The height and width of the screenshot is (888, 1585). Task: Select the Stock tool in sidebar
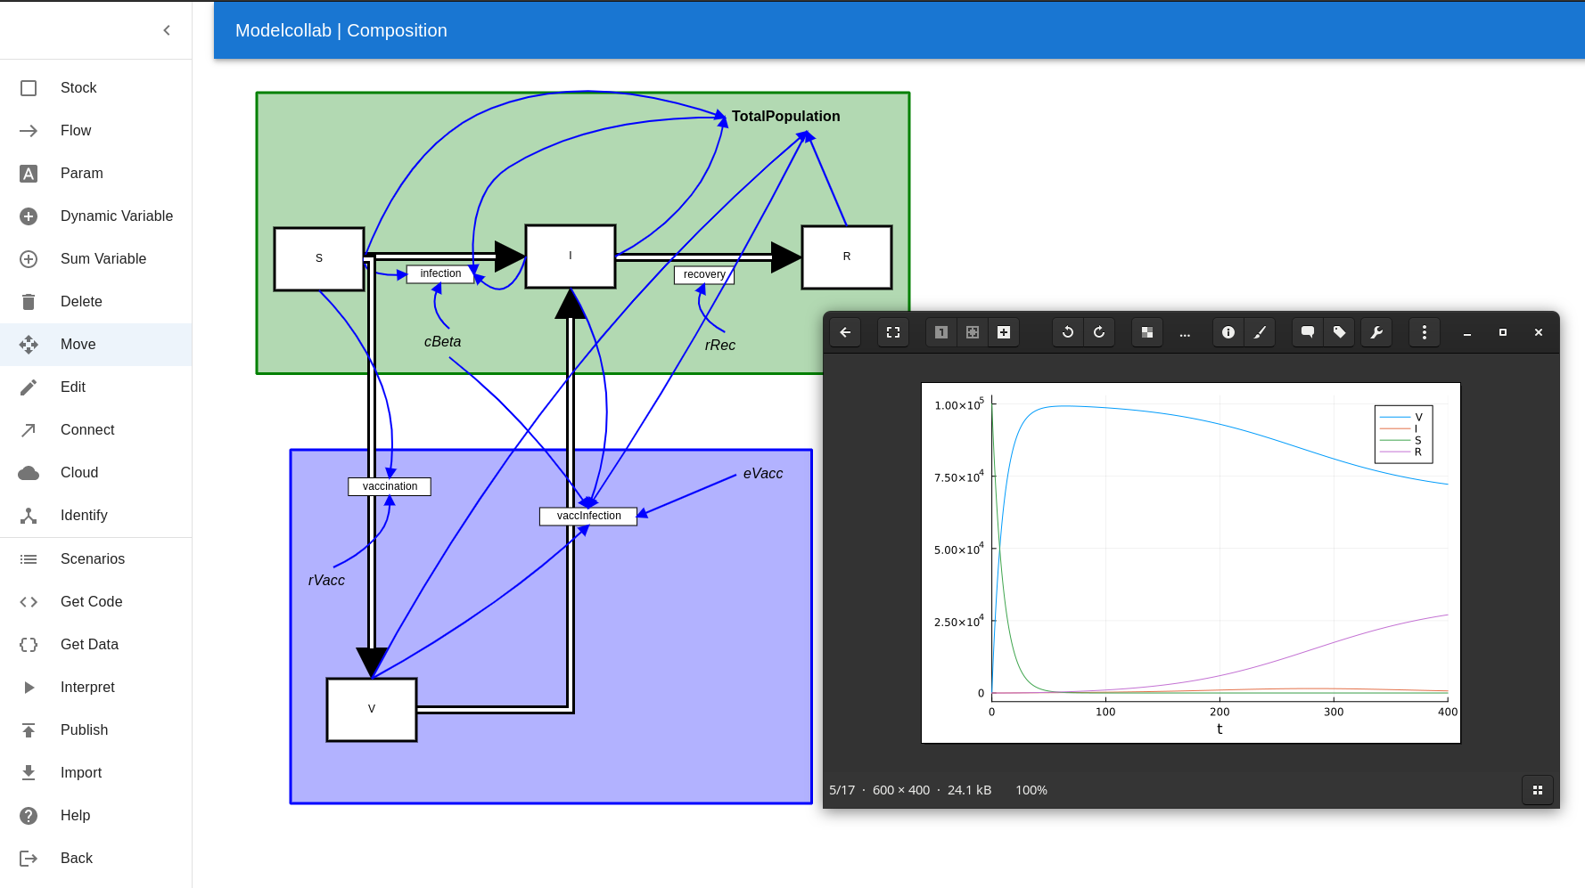click(x=78, y=87)
